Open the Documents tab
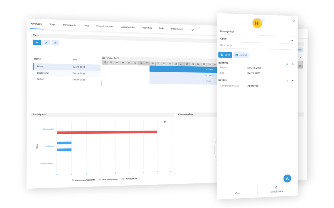The height and width of the screenshot is (208, 334). 177,29
